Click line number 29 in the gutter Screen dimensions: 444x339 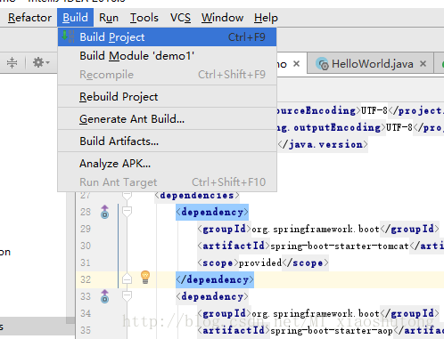pos(86,229)
